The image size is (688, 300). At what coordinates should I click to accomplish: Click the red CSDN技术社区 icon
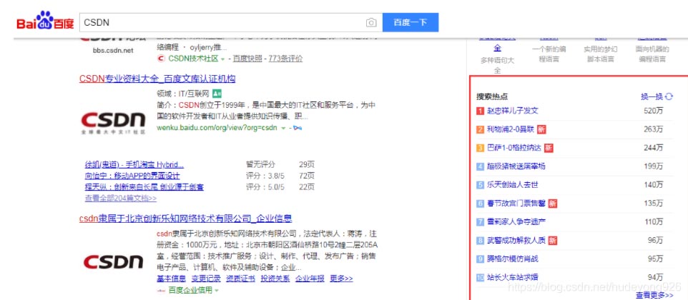(161, 59)
